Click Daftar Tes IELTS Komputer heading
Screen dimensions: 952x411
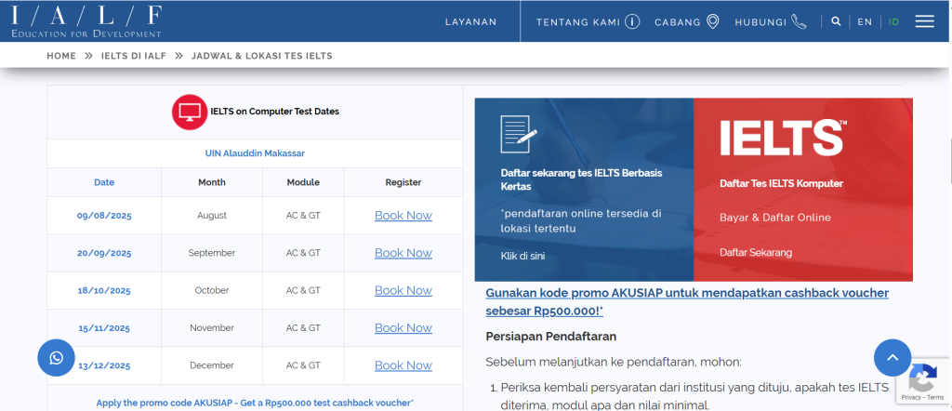(781, 183)
